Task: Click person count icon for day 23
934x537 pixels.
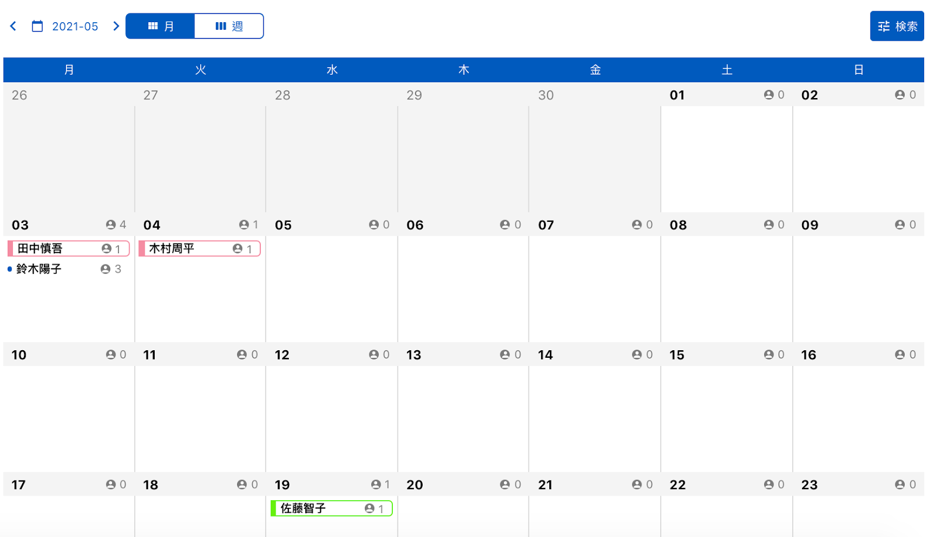Action: 900,484
